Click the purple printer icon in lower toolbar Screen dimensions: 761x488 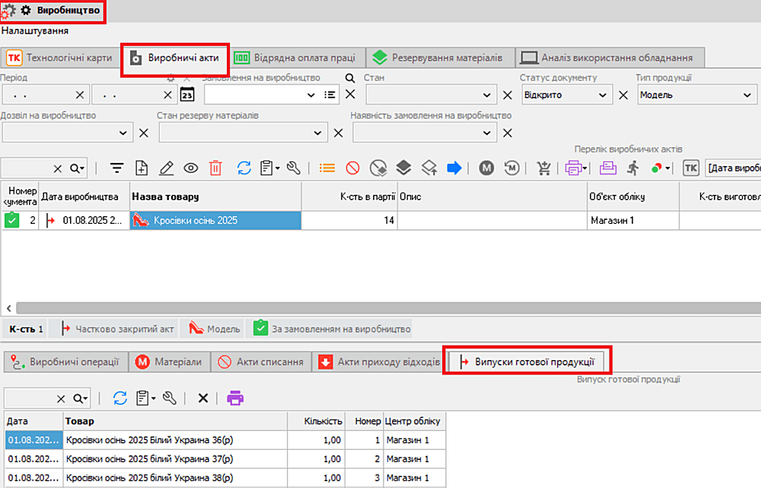236,398
